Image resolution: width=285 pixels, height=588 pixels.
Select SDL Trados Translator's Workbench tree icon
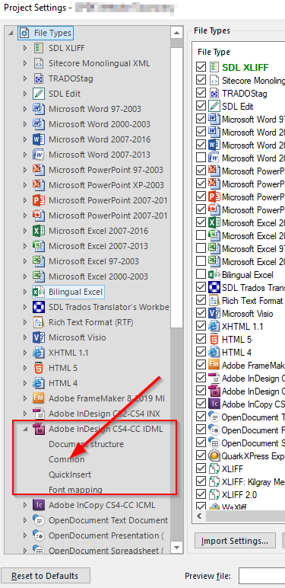point(38,307)
